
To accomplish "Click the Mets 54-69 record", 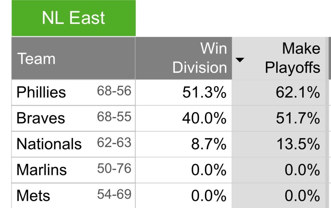I will pyautogui.click(x=114, y=194).
